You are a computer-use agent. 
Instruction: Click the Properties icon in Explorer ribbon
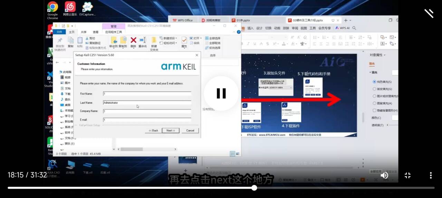pos(184,41)
